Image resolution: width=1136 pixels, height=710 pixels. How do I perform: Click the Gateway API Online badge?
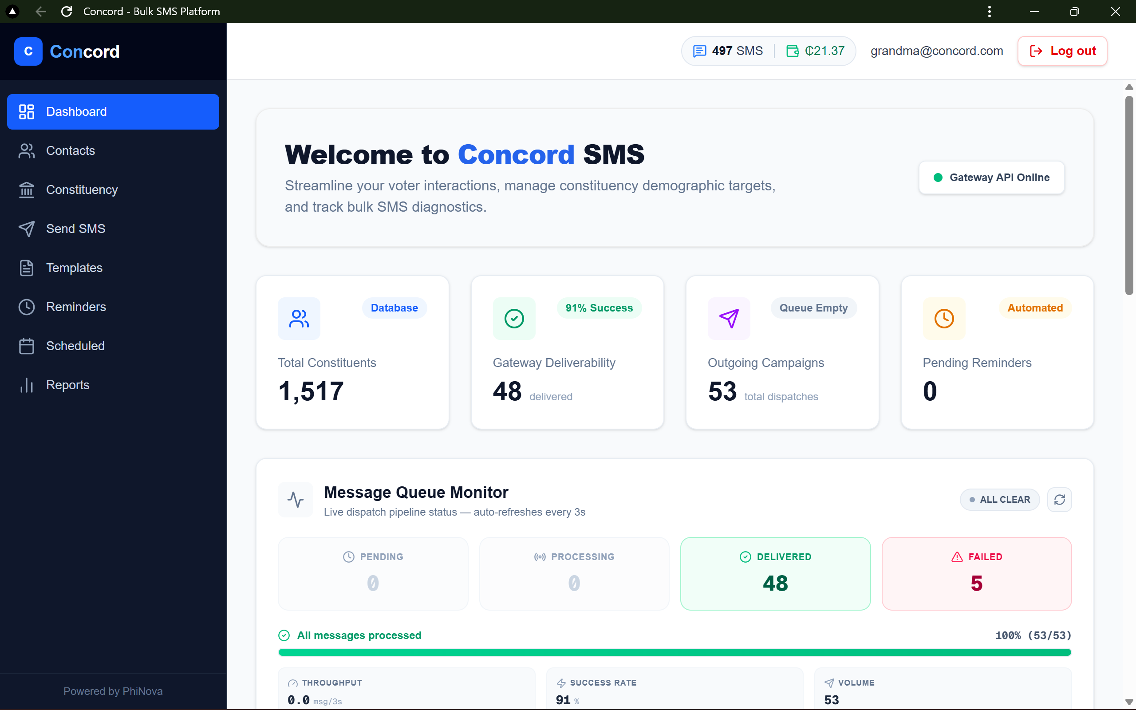[991, 177]
